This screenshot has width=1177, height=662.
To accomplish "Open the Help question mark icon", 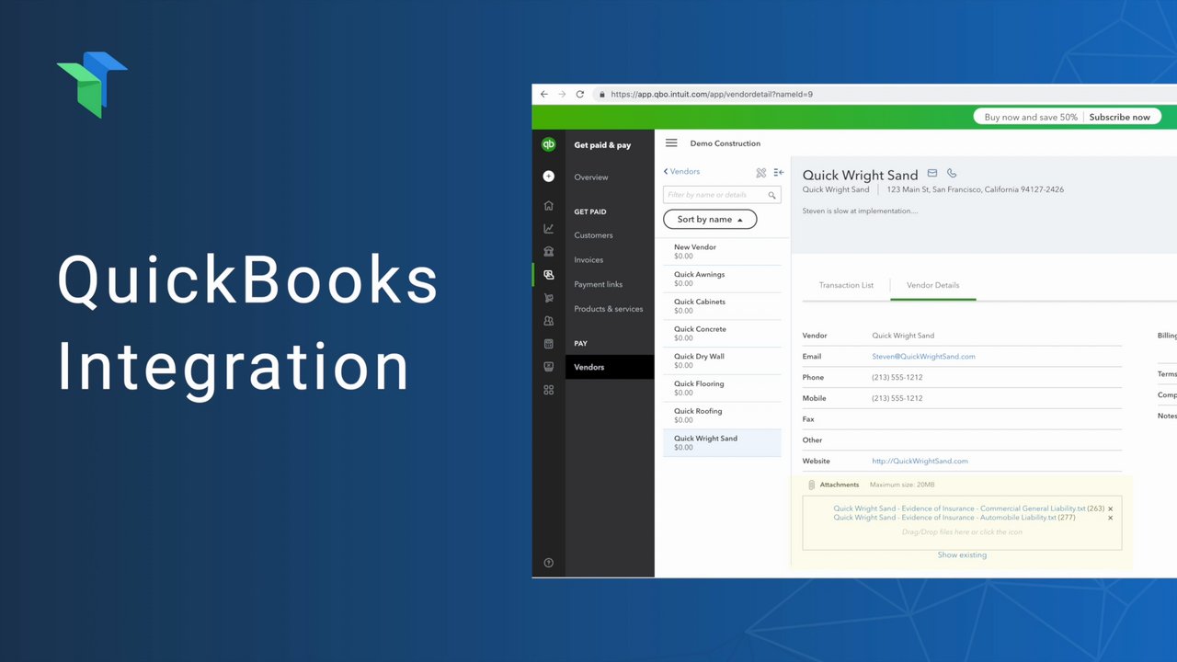I will (x=548, y=563).
